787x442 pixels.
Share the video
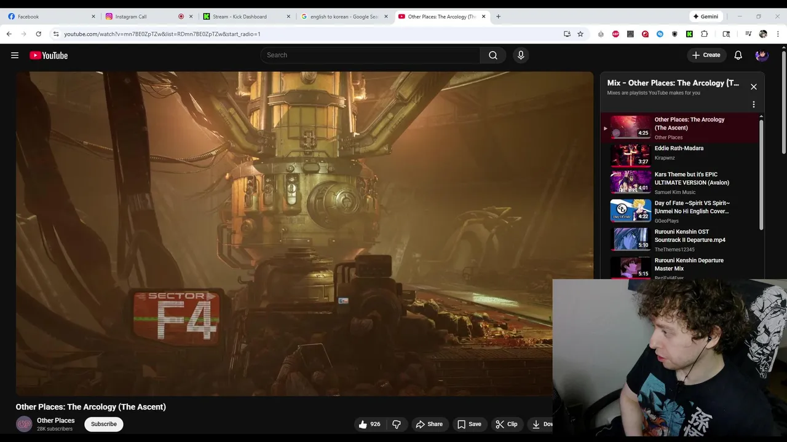pos(429,424)
